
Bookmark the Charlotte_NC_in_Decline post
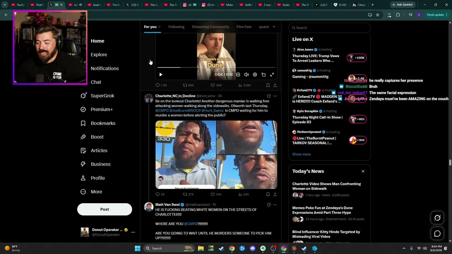pyautogui.click(x=268, y=194)
